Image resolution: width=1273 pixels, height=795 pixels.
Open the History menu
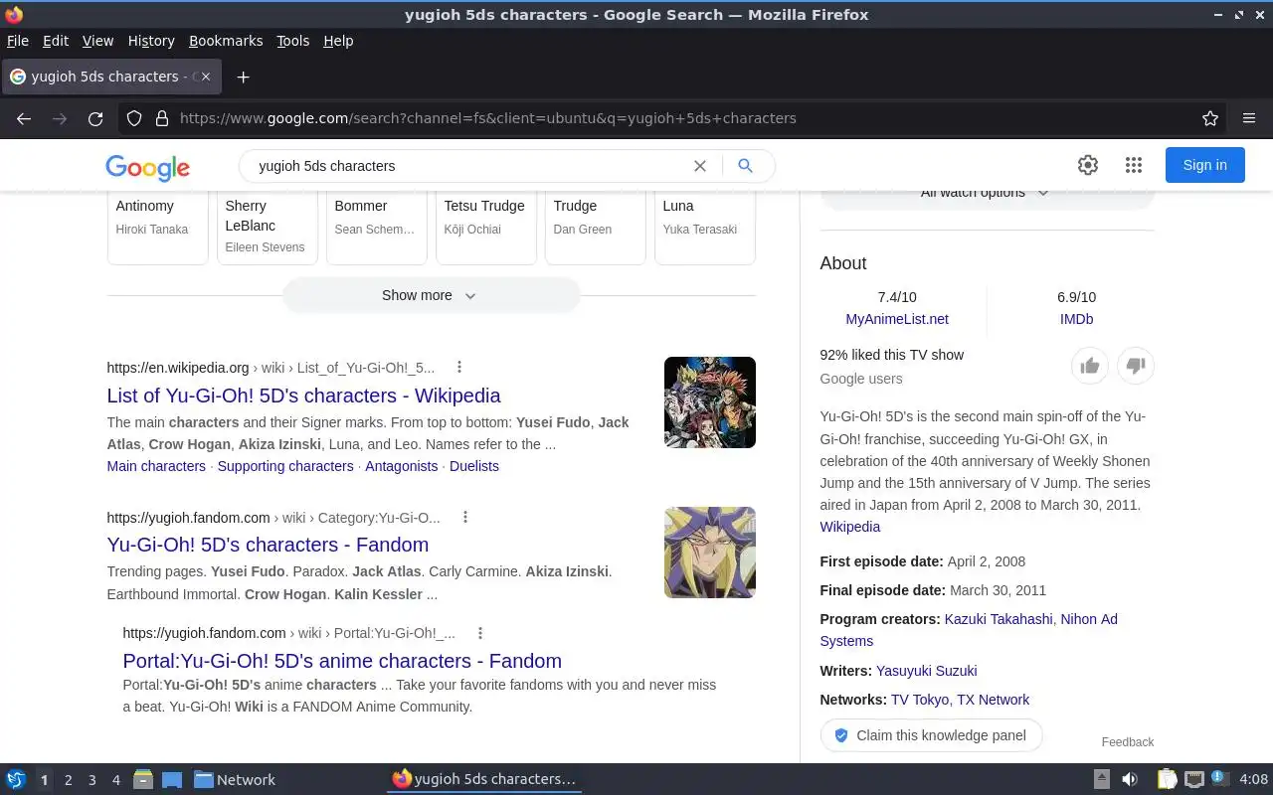coord(151,41)
